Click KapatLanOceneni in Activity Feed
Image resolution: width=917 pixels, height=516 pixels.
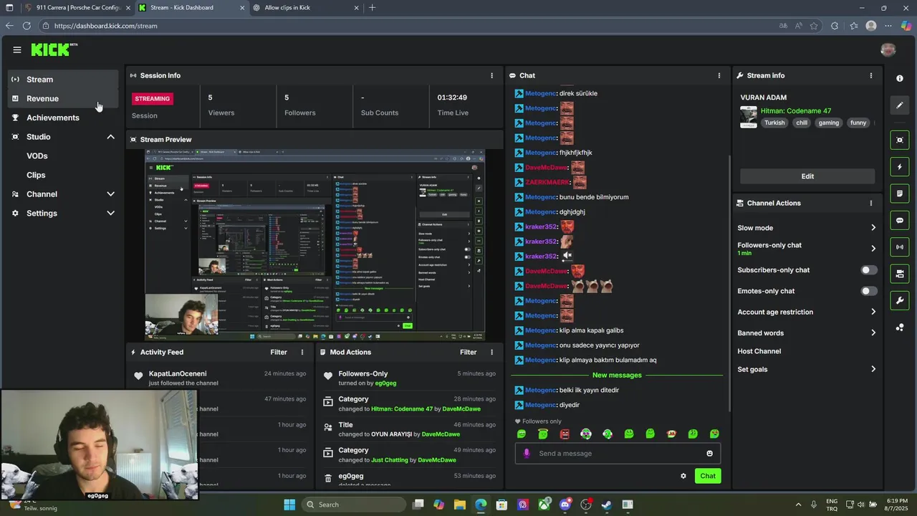pos(178,373)
